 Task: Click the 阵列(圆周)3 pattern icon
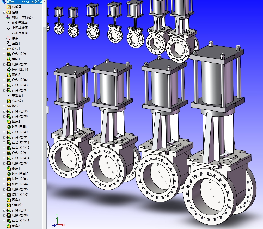coord(8,174)
